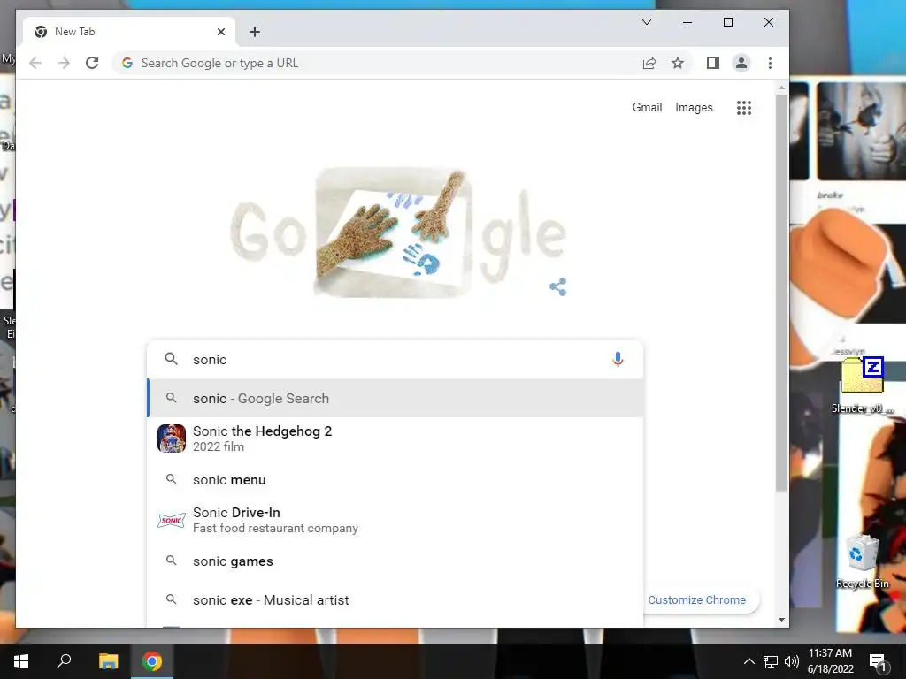Open the Gmail link
Screen dimensions: 906x679
point(647,107)
